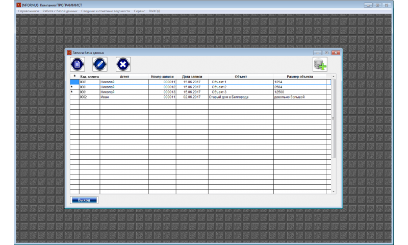Image resolution: width=408 pixels, height=245 pixels.
Task: Click the table scrollbar down arrow
Action: point(334,191)
